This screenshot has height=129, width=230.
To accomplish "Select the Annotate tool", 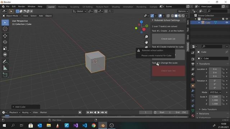I will pyautogui.click(x=5, y=62).
